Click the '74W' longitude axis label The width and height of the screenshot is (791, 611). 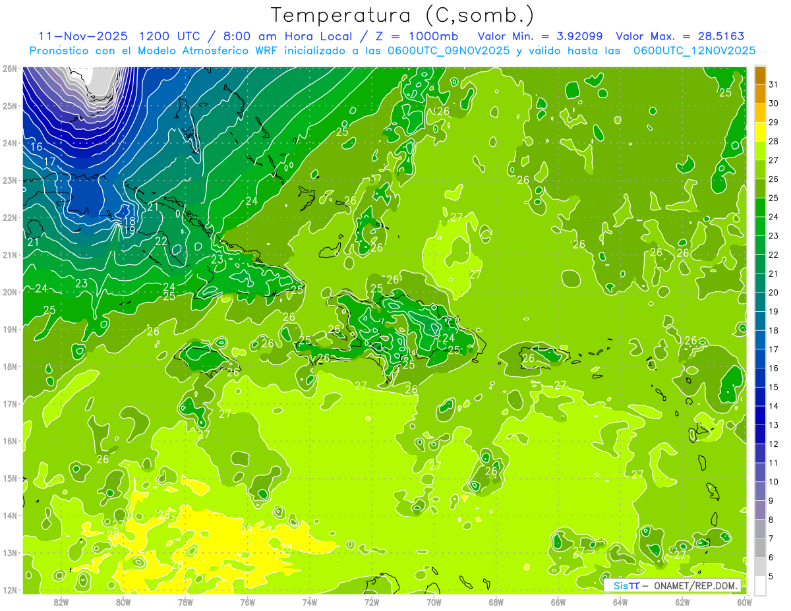(x=310, y=601)
